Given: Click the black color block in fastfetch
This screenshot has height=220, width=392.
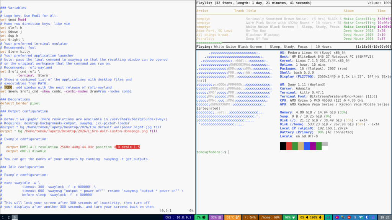Looking at the screenshot, I should tap(283, 146).
